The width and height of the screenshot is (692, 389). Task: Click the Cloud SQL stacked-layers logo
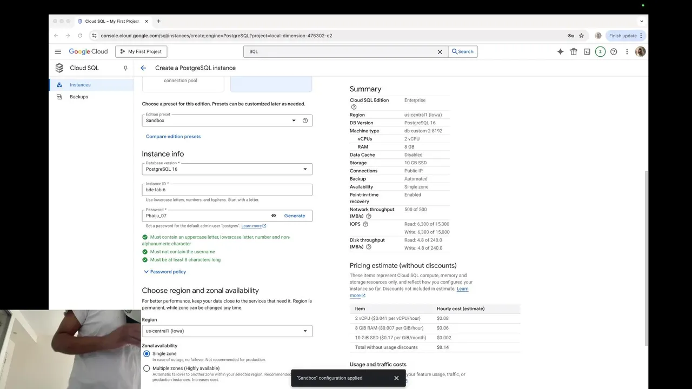pos(59,68)
